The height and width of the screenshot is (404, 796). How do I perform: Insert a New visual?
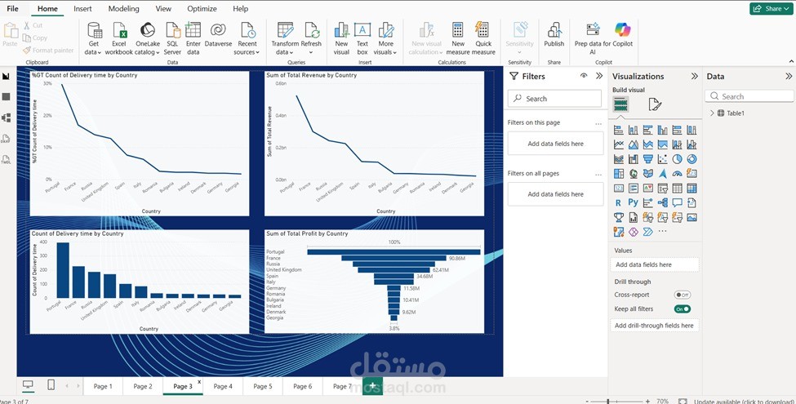coord(341,38)
